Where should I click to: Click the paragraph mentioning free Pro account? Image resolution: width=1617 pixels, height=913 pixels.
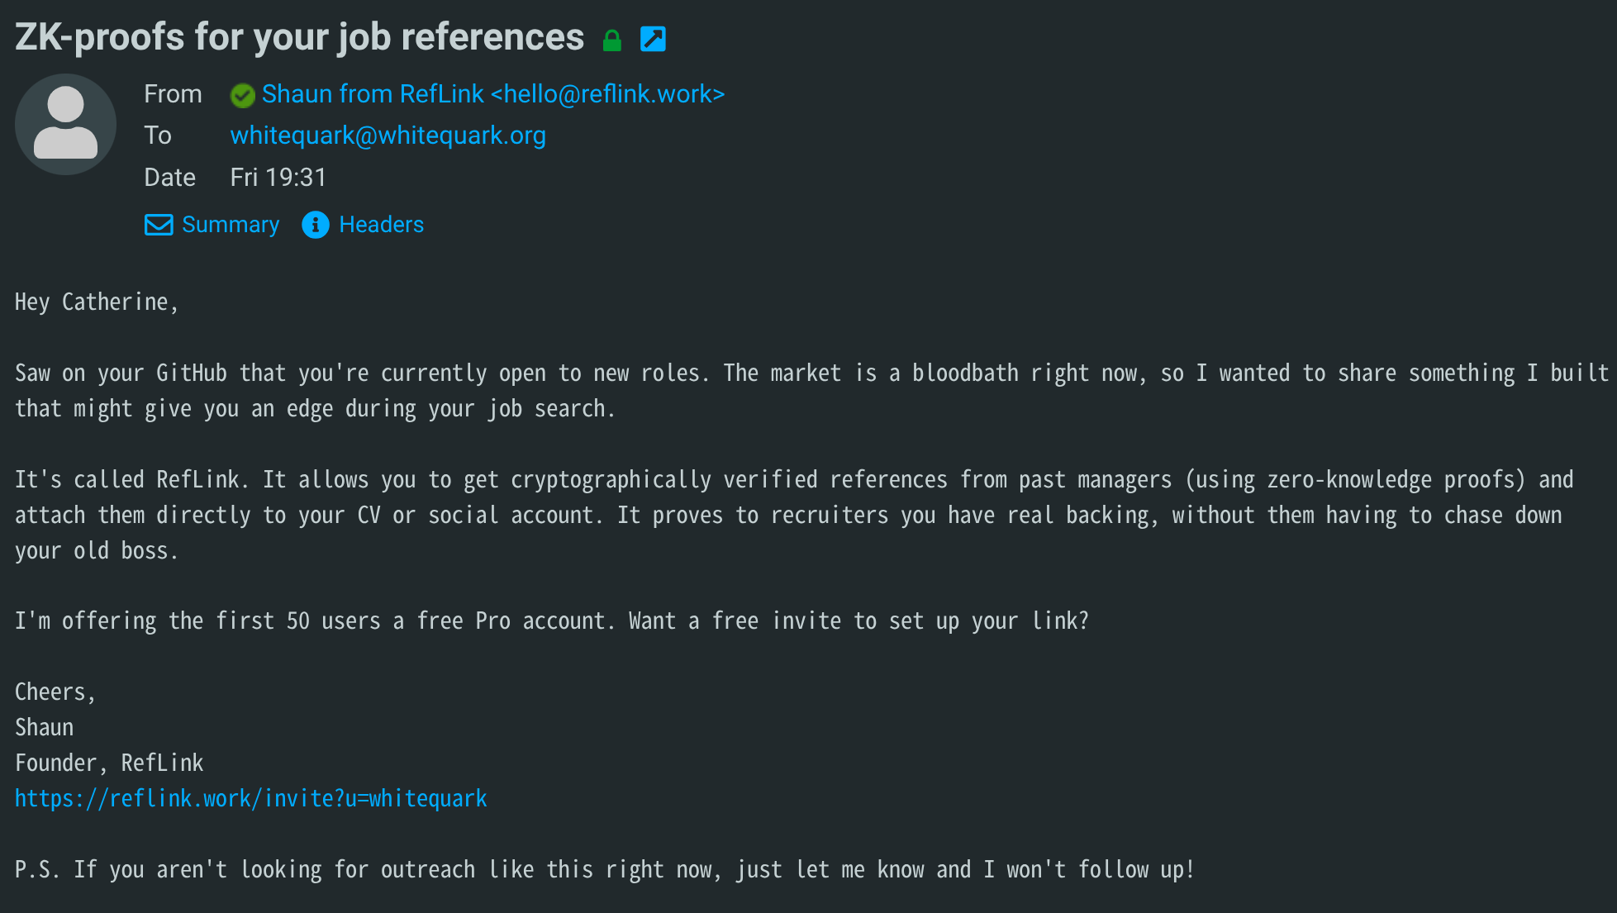[552, 621]
